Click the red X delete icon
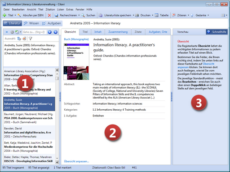 [49, 15]
